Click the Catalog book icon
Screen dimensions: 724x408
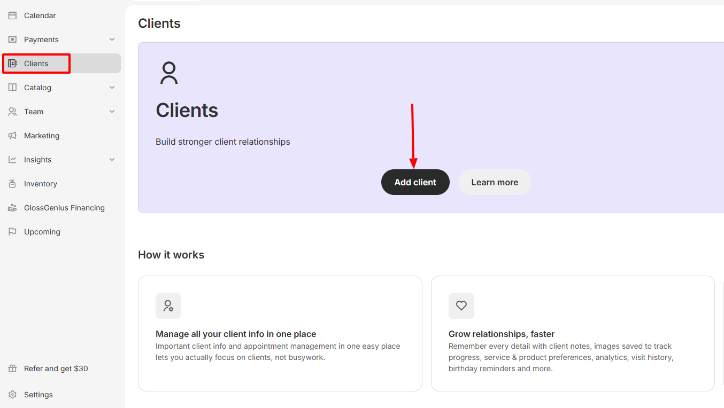12,88
